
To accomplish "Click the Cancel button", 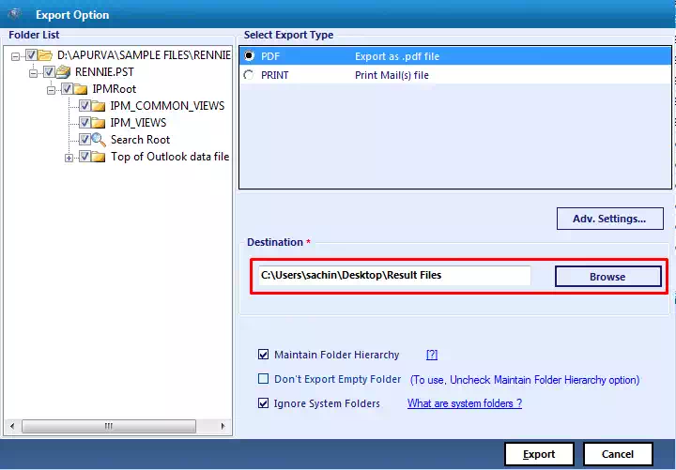I will click(x=618, y=454).
